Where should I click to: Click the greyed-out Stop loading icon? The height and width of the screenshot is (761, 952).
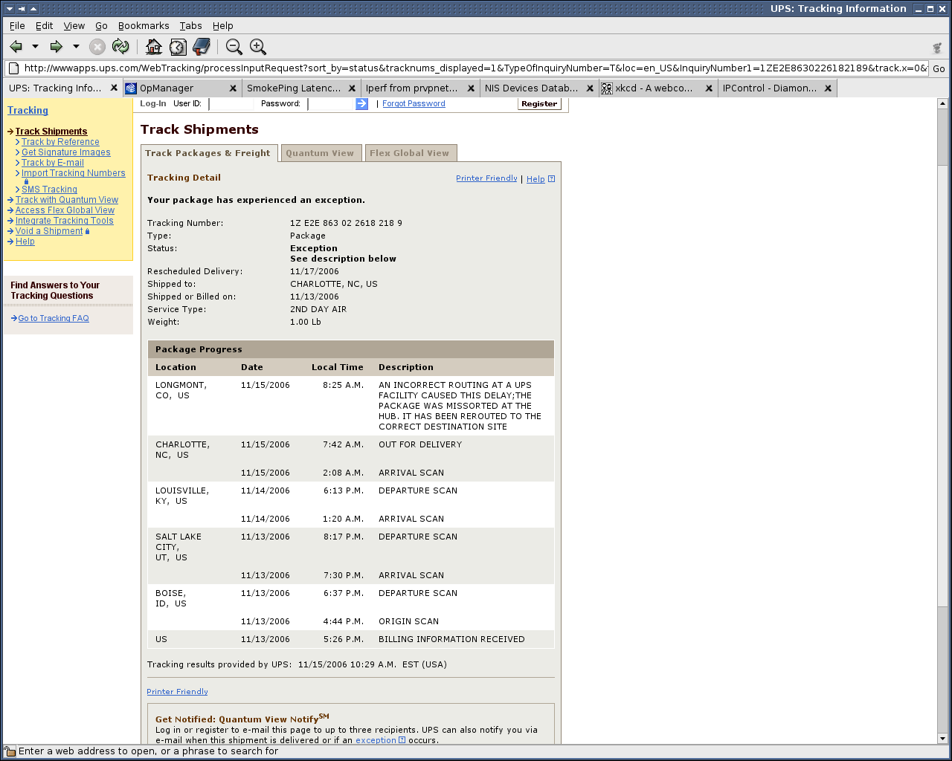97,47
